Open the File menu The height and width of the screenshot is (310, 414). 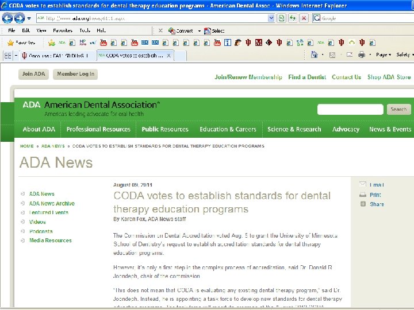click(11, 30)
